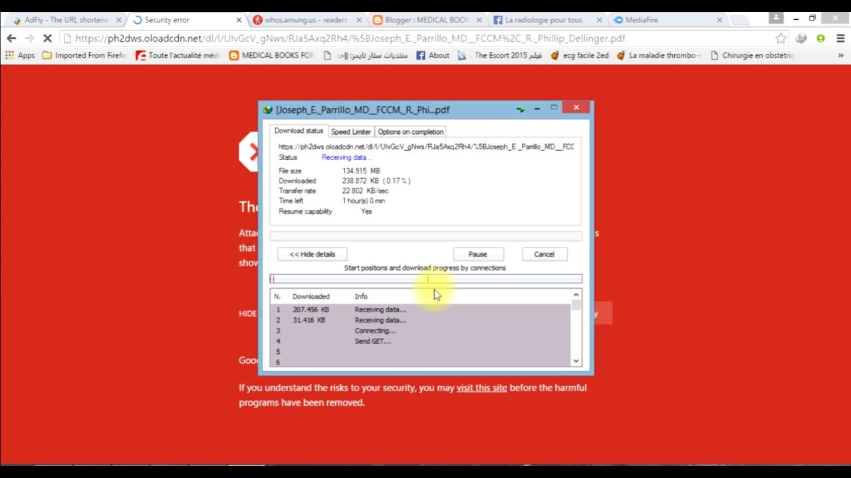Pause the download
Image resolution: width=851 pixels, height=478 pixels.
tap(478, 254)
